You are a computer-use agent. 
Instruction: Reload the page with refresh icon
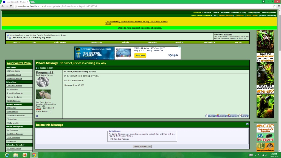tap(11, 6)
